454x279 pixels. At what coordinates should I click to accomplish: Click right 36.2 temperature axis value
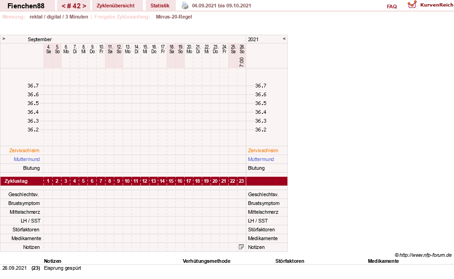(x=261, y=130)
